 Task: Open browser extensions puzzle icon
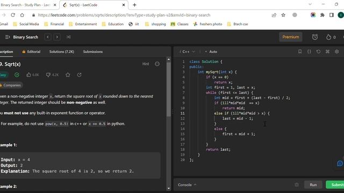click(322, 15)
